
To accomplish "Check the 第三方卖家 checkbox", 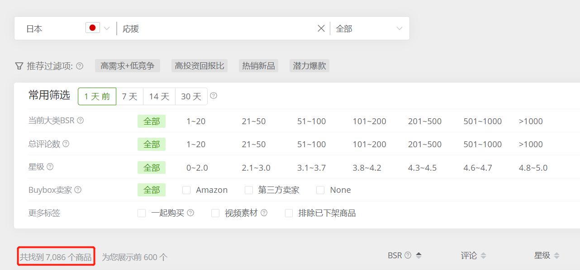I will coord(249,190).
